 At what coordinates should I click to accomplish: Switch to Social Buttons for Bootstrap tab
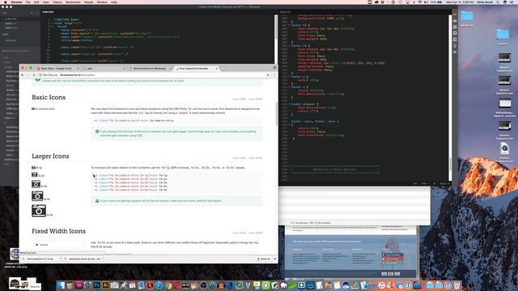pyautogui.click(x=149, y=68)
